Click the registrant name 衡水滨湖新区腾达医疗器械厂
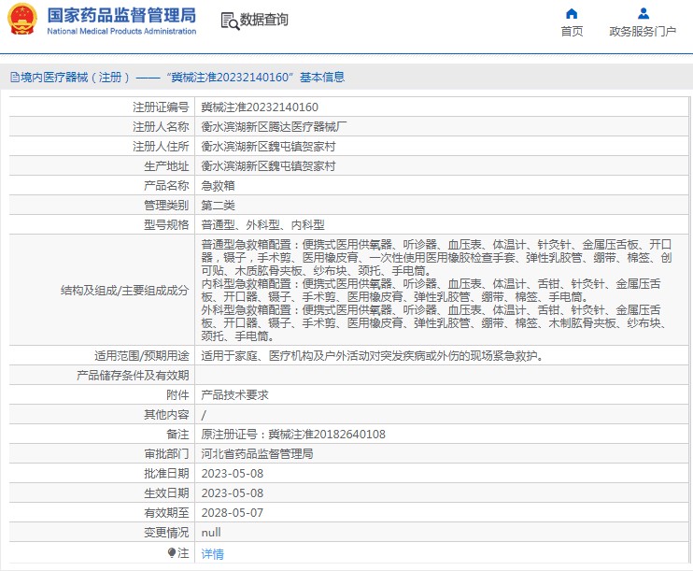Screen dimensions: 693x571 tap(275, 127)
